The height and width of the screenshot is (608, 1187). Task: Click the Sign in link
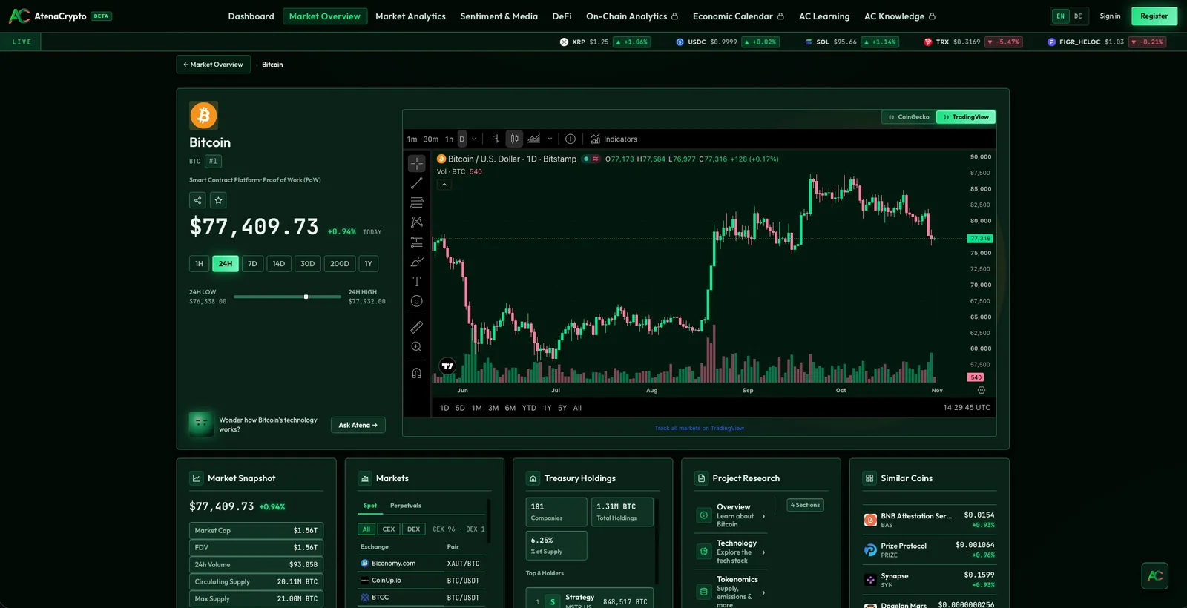click(1110, 16)
